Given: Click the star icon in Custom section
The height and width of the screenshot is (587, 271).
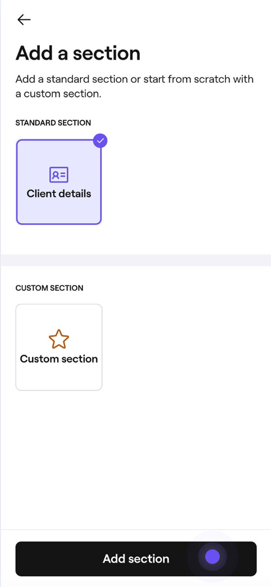Looking at the screenshot, I should pos(59,339).
